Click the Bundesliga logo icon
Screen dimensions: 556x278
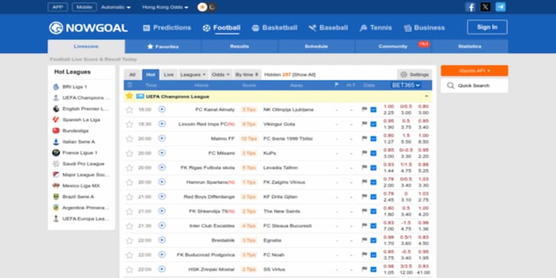click(56, 131)
